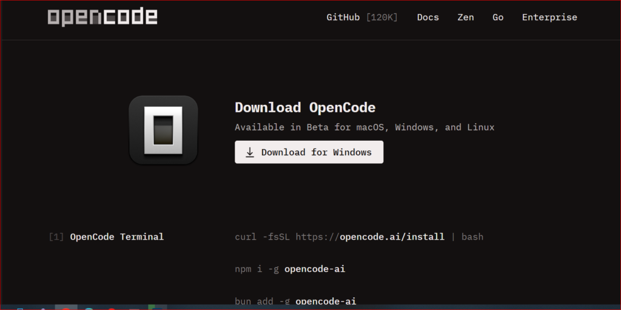Image resolution: width=621 pixels, height=310 pixels.
Task: Click the opencode pixel logo in header
Action: pyautogui.click(x=102, y=17)
